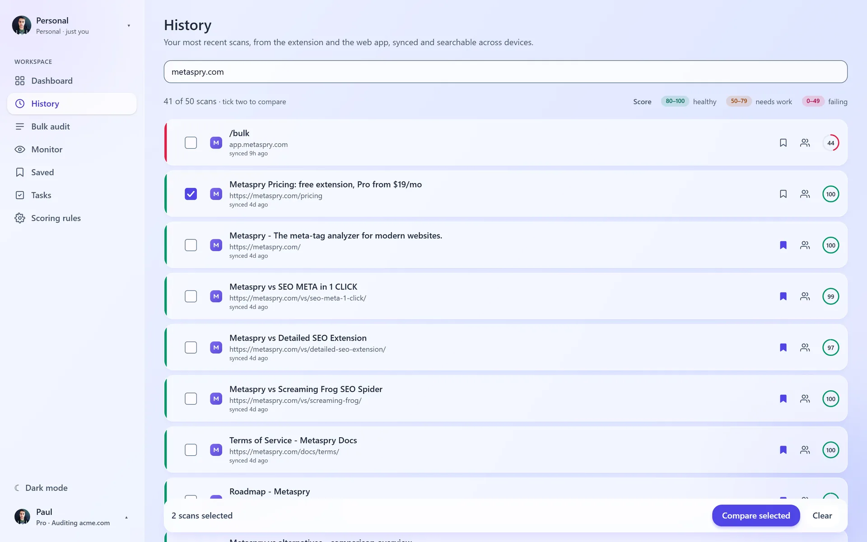This screenshot has height=542, width=867.
Task: Open score 44 ring on /bulk row
Action: click(x=830, y=143)
